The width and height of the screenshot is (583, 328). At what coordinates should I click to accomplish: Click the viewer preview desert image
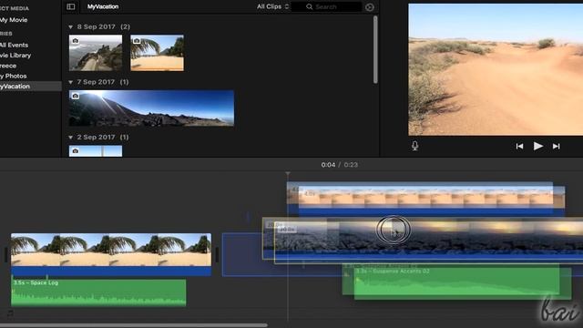click(496, 69)
